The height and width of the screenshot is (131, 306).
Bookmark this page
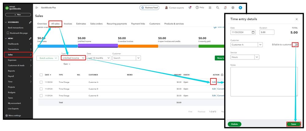point(17,33)
